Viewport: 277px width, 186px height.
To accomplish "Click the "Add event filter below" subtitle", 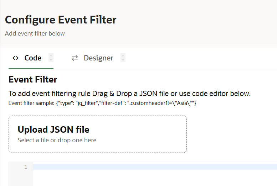I will click(x=35, y=33).
